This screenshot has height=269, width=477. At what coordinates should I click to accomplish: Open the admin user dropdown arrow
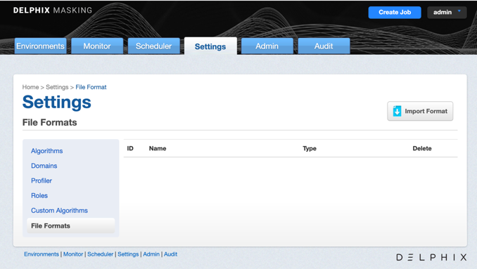[459, 11]
